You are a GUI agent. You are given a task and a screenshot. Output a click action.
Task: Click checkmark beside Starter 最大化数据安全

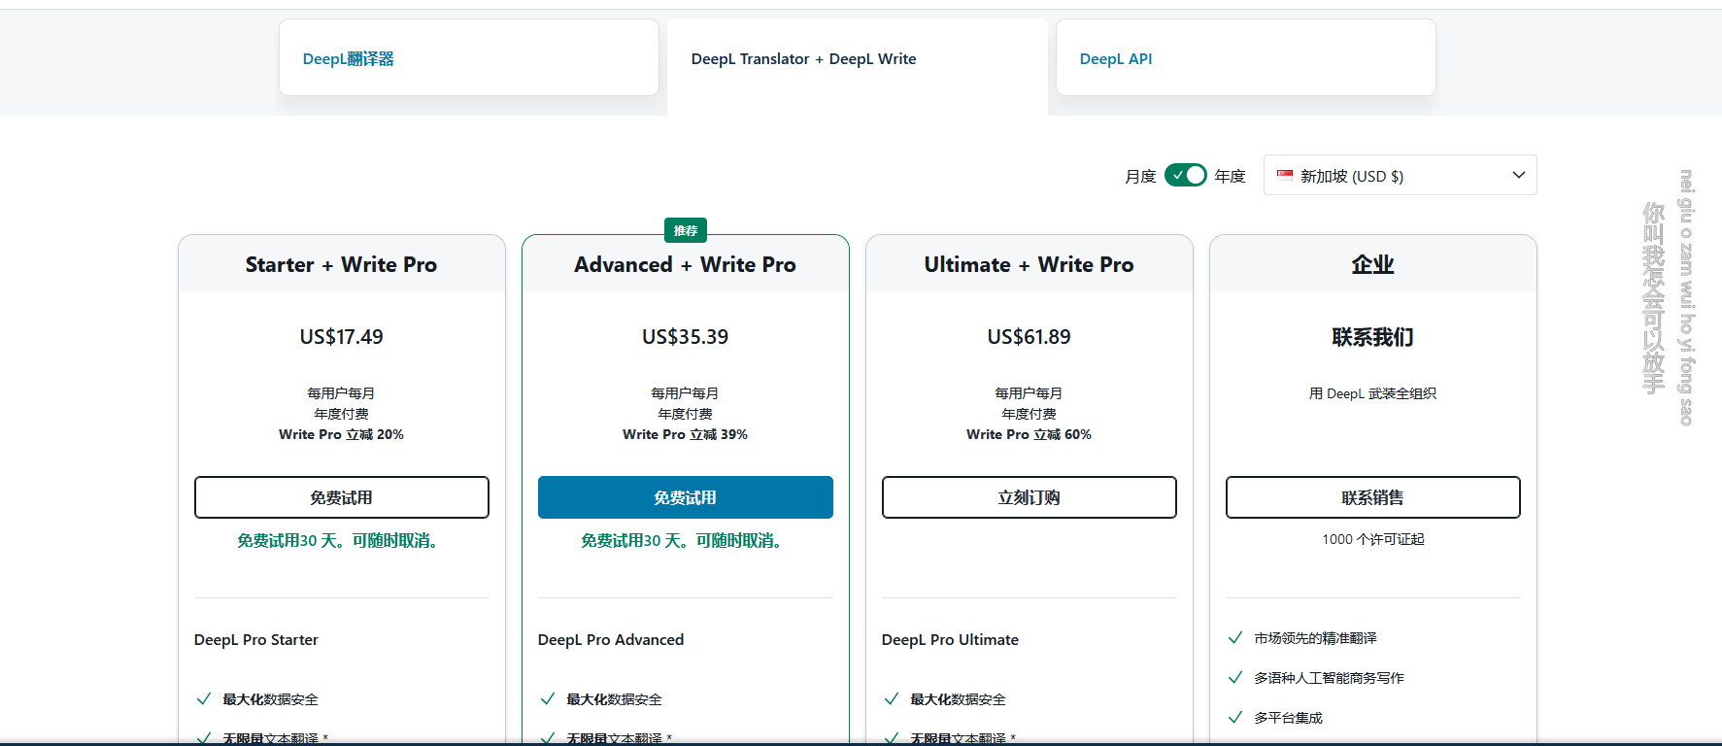point(204,698)
